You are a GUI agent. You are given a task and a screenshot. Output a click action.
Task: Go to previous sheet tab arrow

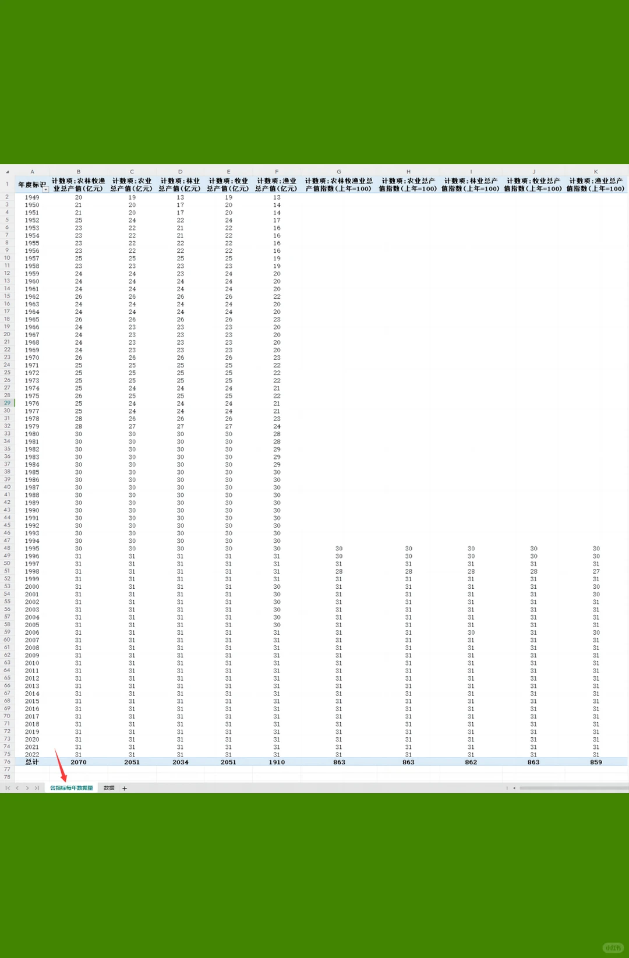(17, 788)
